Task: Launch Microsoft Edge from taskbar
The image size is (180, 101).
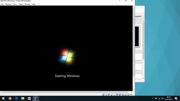Action: (16, 98)
